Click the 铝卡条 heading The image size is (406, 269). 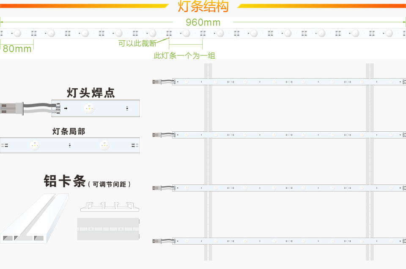point(65,181)
